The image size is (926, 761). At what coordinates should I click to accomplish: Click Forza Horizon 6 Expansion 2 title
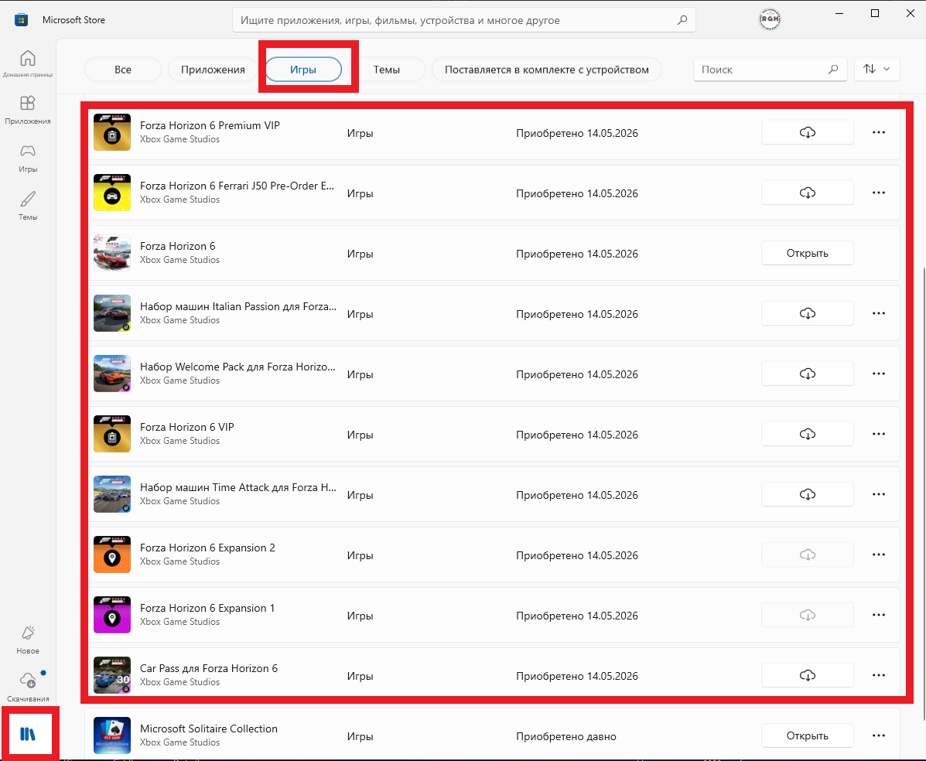click(x=207, y=548)
